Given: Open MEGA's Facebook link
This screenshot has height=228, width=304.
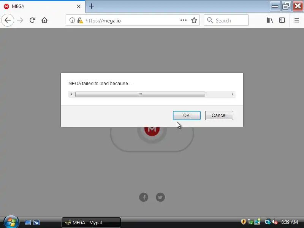Looking at the screenshot, I should pos(144,197).
